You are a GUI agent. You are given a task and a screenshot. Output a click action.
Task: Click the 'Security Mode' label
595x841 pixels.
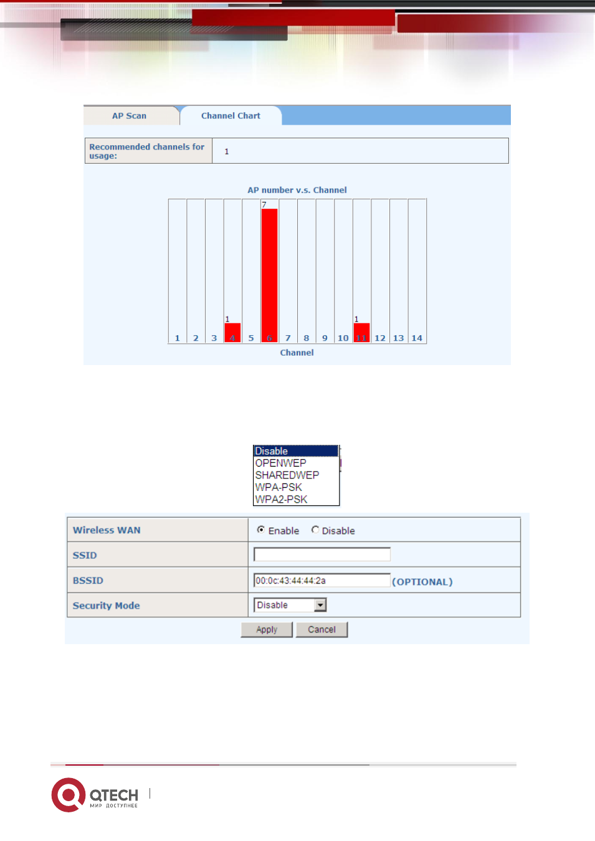pos(107,606)
